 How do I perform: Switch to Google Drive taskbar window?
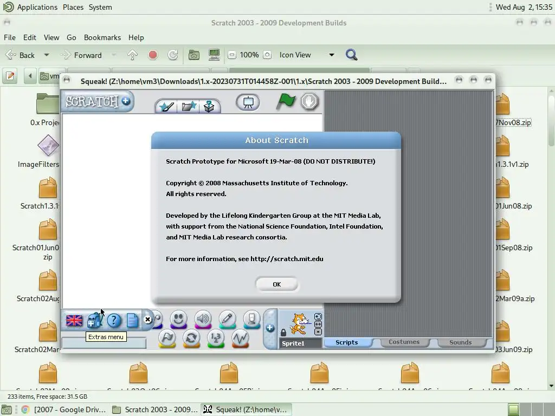[x=63, y=409]
